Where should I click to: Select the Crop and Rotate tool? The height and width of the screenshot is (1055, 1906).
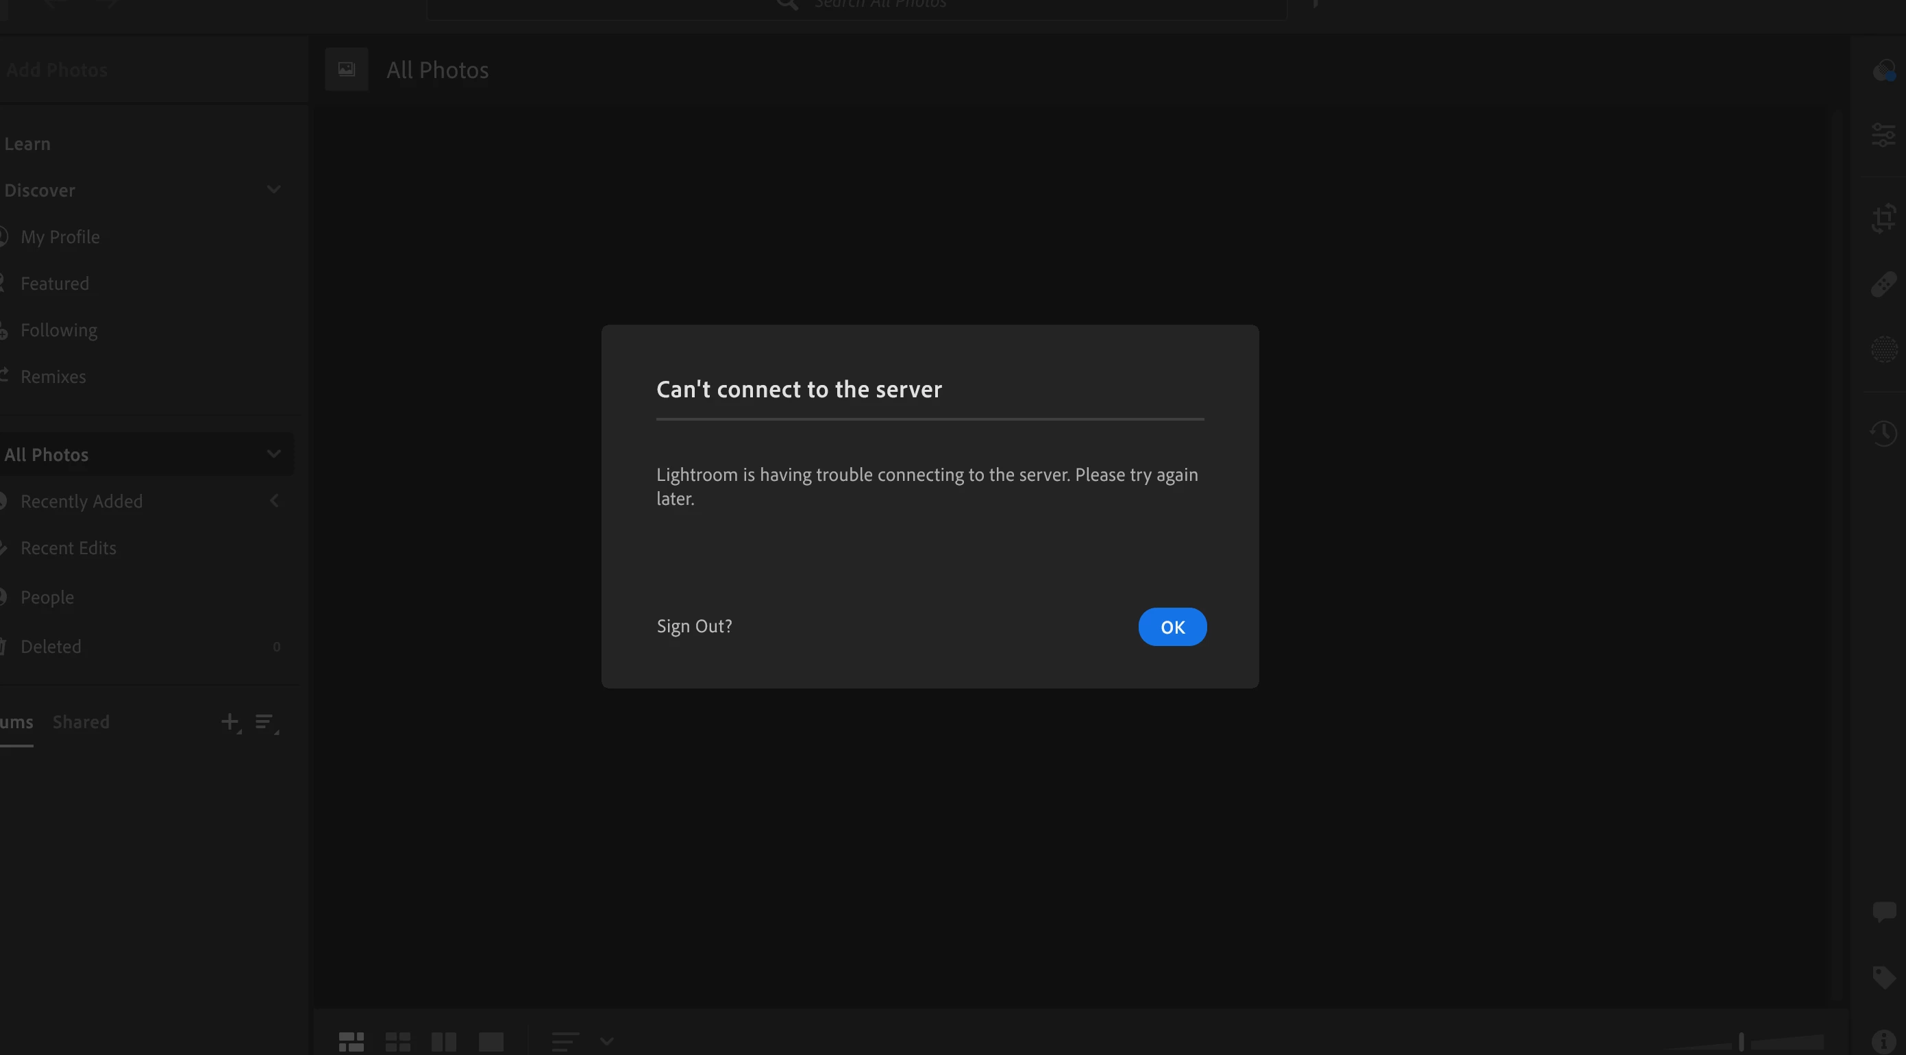coord(1884,219)
